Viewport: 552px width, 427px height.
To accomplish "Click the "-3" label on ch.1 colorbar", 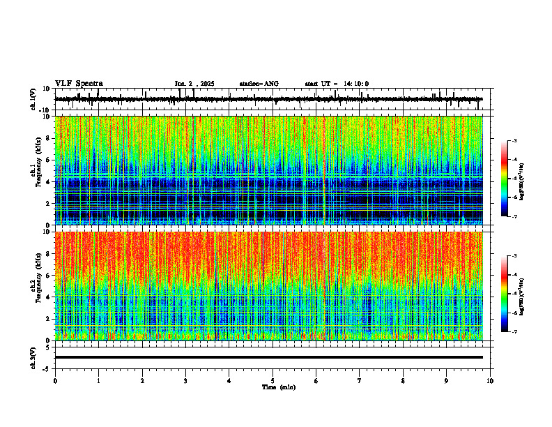I will (514, 141).
